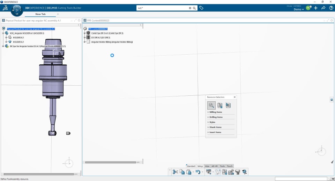The image size is (335, 181).
Task: Click the Help question mark icon
Action: point(331,8)
